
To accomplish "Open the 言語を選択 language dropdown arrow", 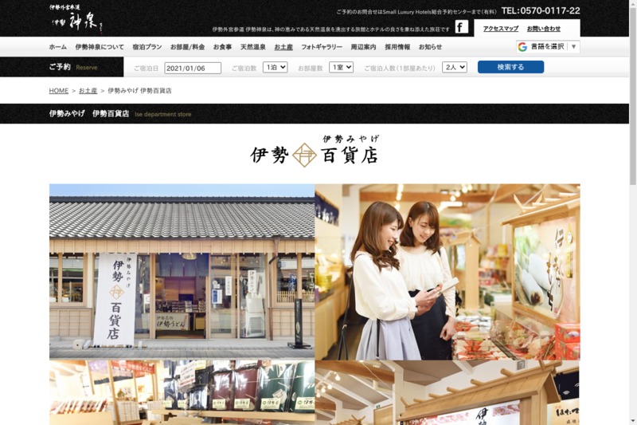I will pyautogui.click(x=573, y=47).
